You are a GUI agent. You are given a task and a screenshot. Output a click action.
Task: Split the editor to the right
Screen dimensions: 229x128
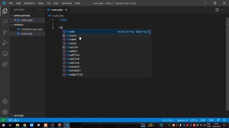pos(217,10)
